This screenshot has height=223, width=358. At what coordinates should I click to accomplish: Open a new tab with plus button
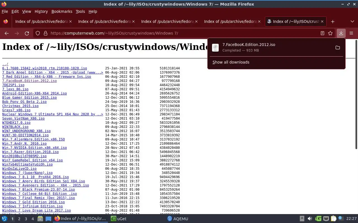point(333,21)
